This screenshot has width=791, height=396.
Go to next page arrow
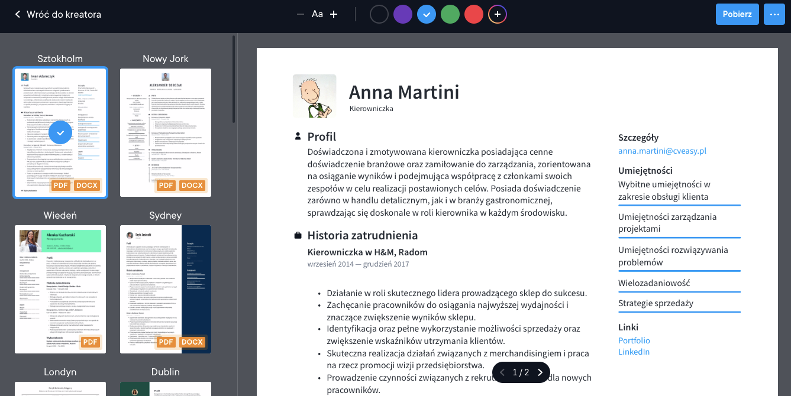[540, 372]
